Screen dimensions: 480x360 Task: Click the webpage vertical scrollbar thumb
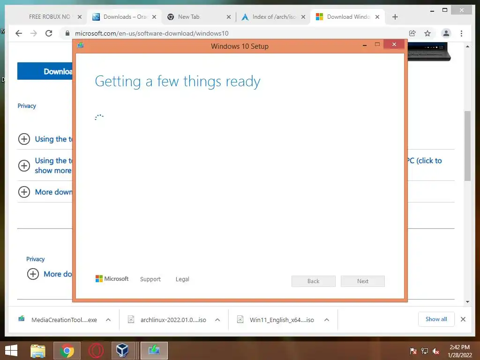pos(467,146)
